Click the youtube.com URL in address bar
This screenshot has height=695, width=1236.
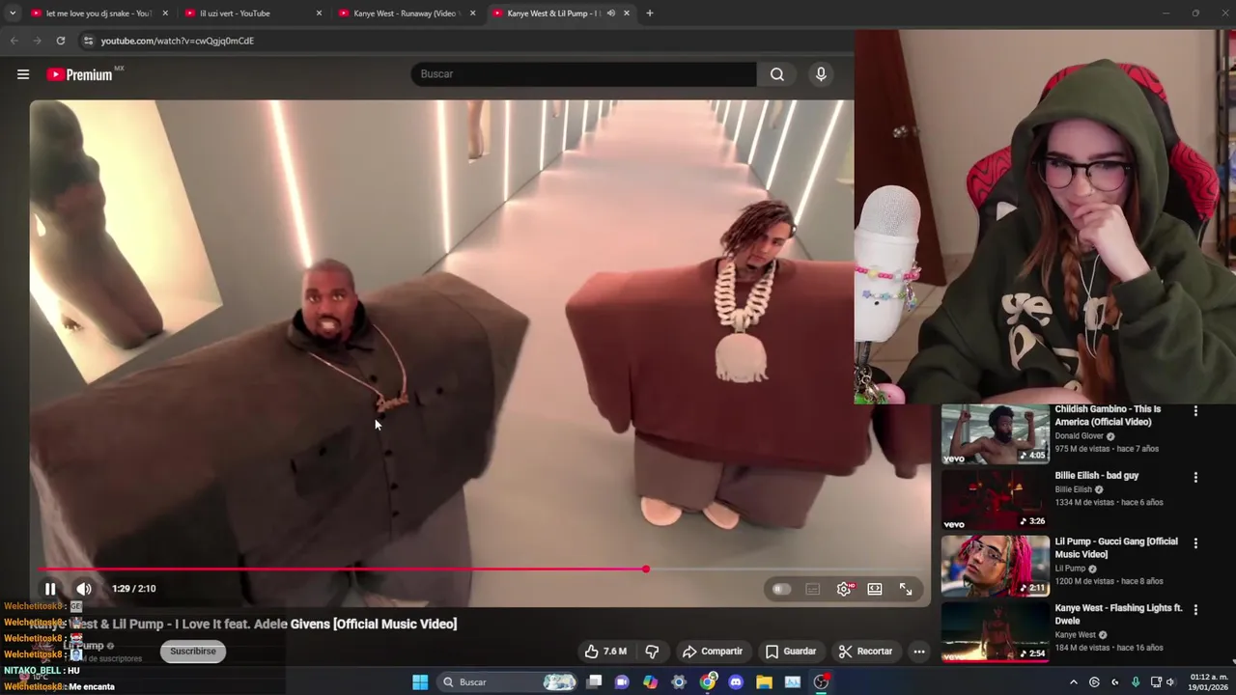[178, 41]
